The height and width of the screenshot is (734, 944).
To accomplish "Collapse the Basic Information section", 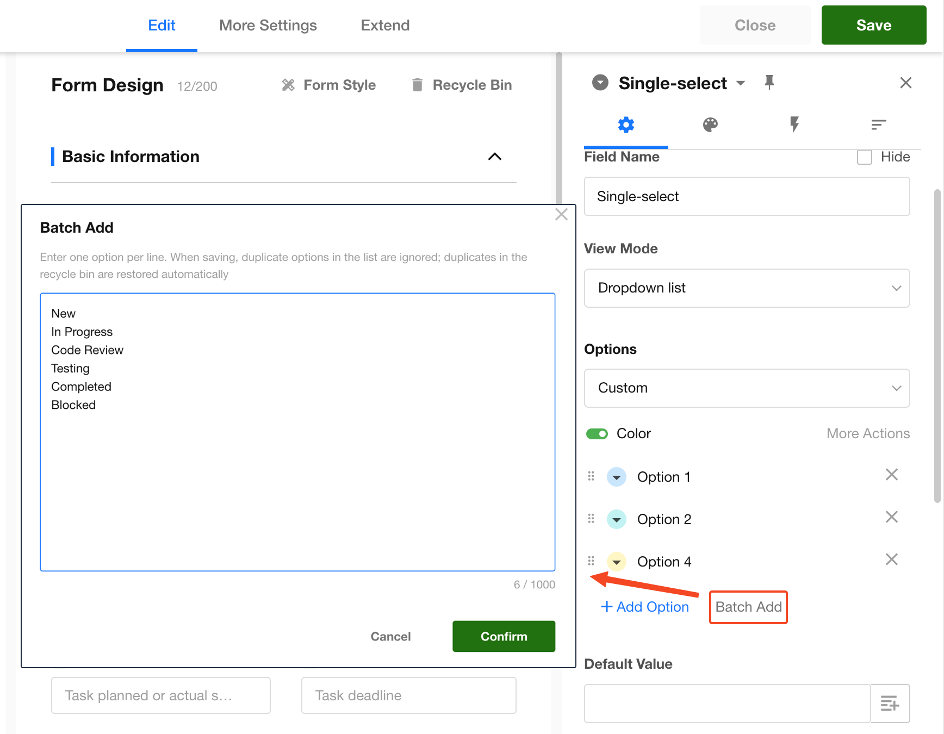I will coord(494,157).
